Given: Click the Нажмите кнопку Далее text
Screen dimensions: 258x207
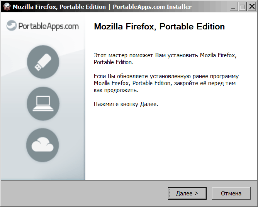Looking at the screenshot, I should pyautogui.click(x=126, y=104).
